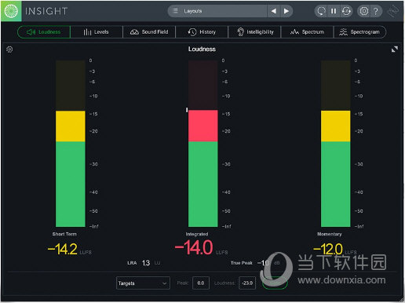Image resolution: width=405 pixels, height=303 pixels.
Task: Click the Short Term loudness meter bar
Action: 71,144
